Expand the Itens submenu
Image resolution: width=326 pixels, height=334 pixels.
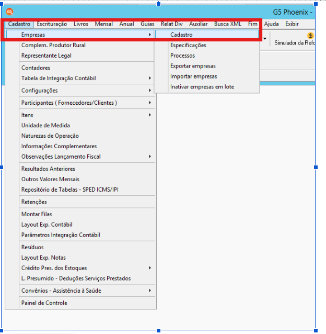(80, 115)
